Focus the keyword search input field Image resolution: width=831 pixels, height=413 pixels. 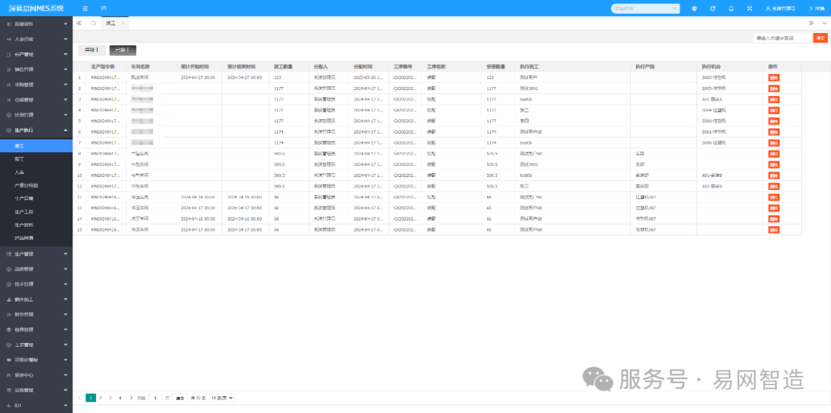point(783,38)
